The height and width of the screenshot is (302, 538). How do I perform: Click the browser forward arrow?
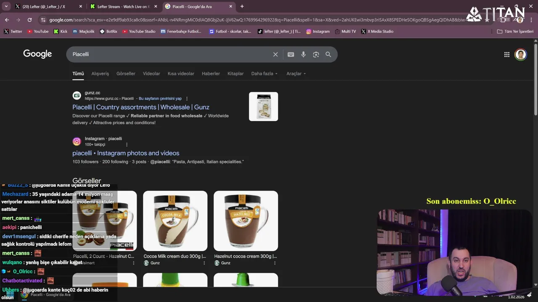coord(18,20)
